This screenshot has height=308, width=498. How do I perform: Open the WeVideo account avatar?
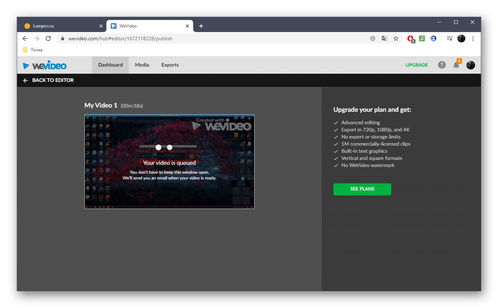click(470, 65)
